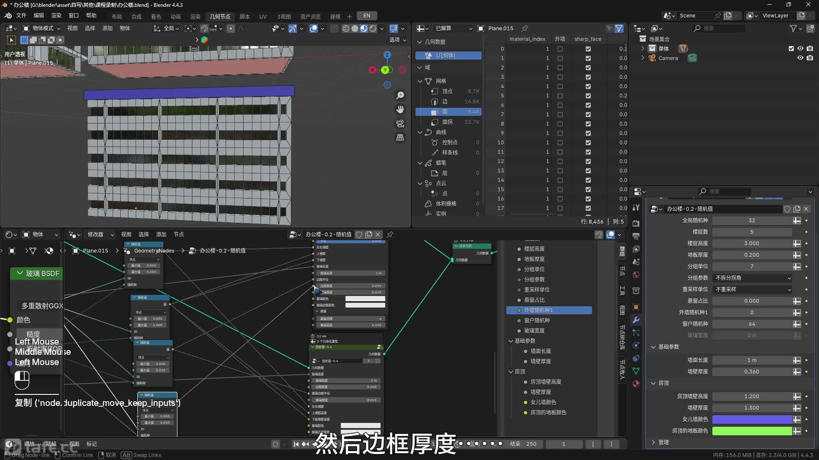Toggle snapping magnet in the 3D viewport header
Image resolution: width=819 pixels, height=460 pixels.
click(x=204, y=29)
